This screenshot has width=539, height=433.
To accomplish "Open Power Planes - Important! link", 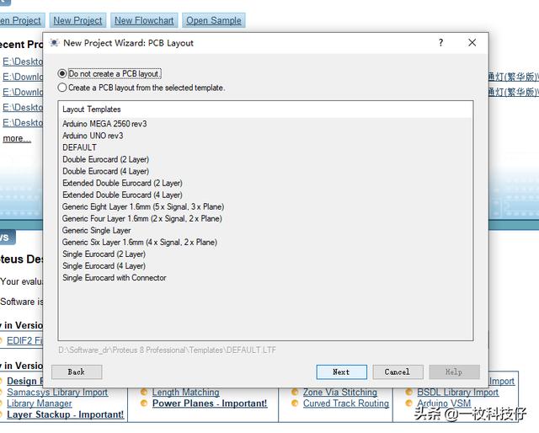I will pos(210,404).
